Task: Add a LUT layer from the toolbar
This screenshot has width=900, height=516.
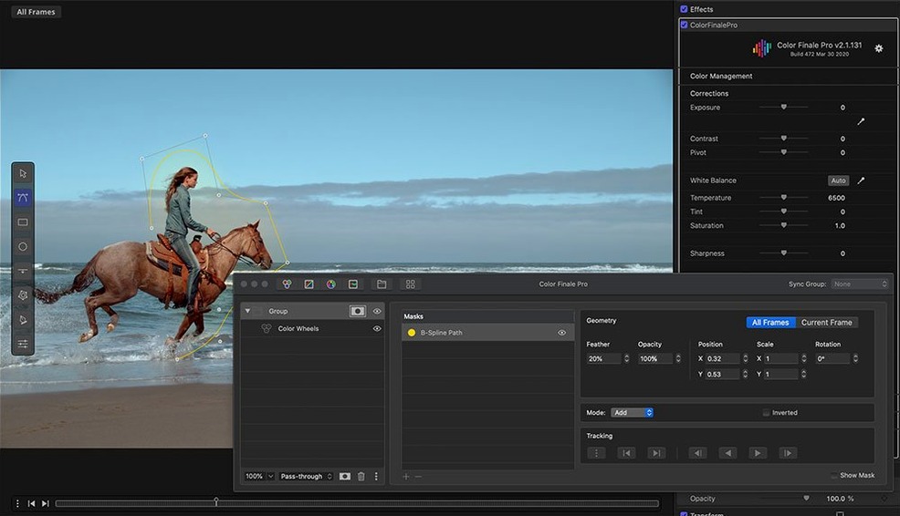Action: coord(353,284)
